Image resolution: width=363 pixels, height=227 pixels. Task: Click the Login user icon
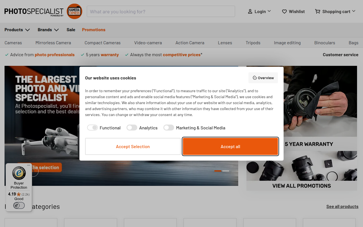pyautogui.click(x=250, y=11)
